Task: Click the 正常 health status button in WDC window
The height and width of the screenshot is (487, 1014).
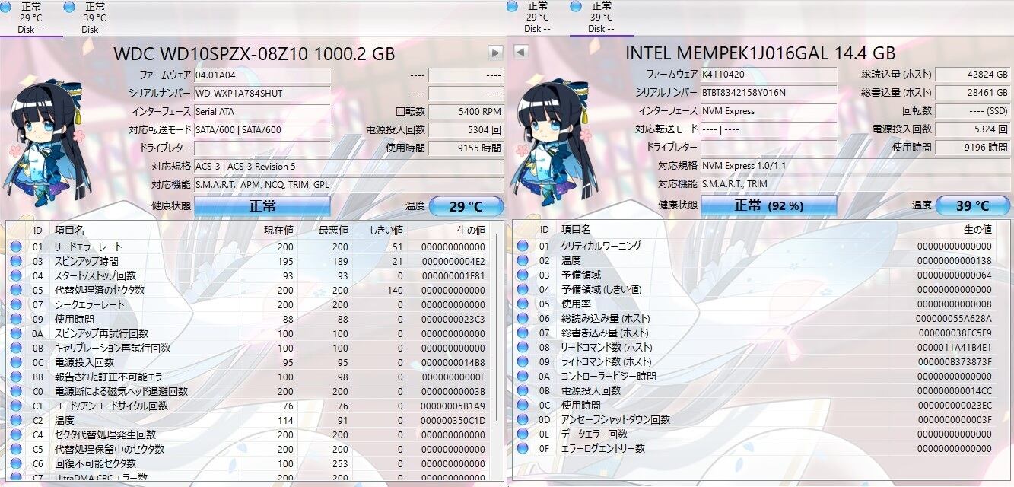Action: [x=262, y=205]
